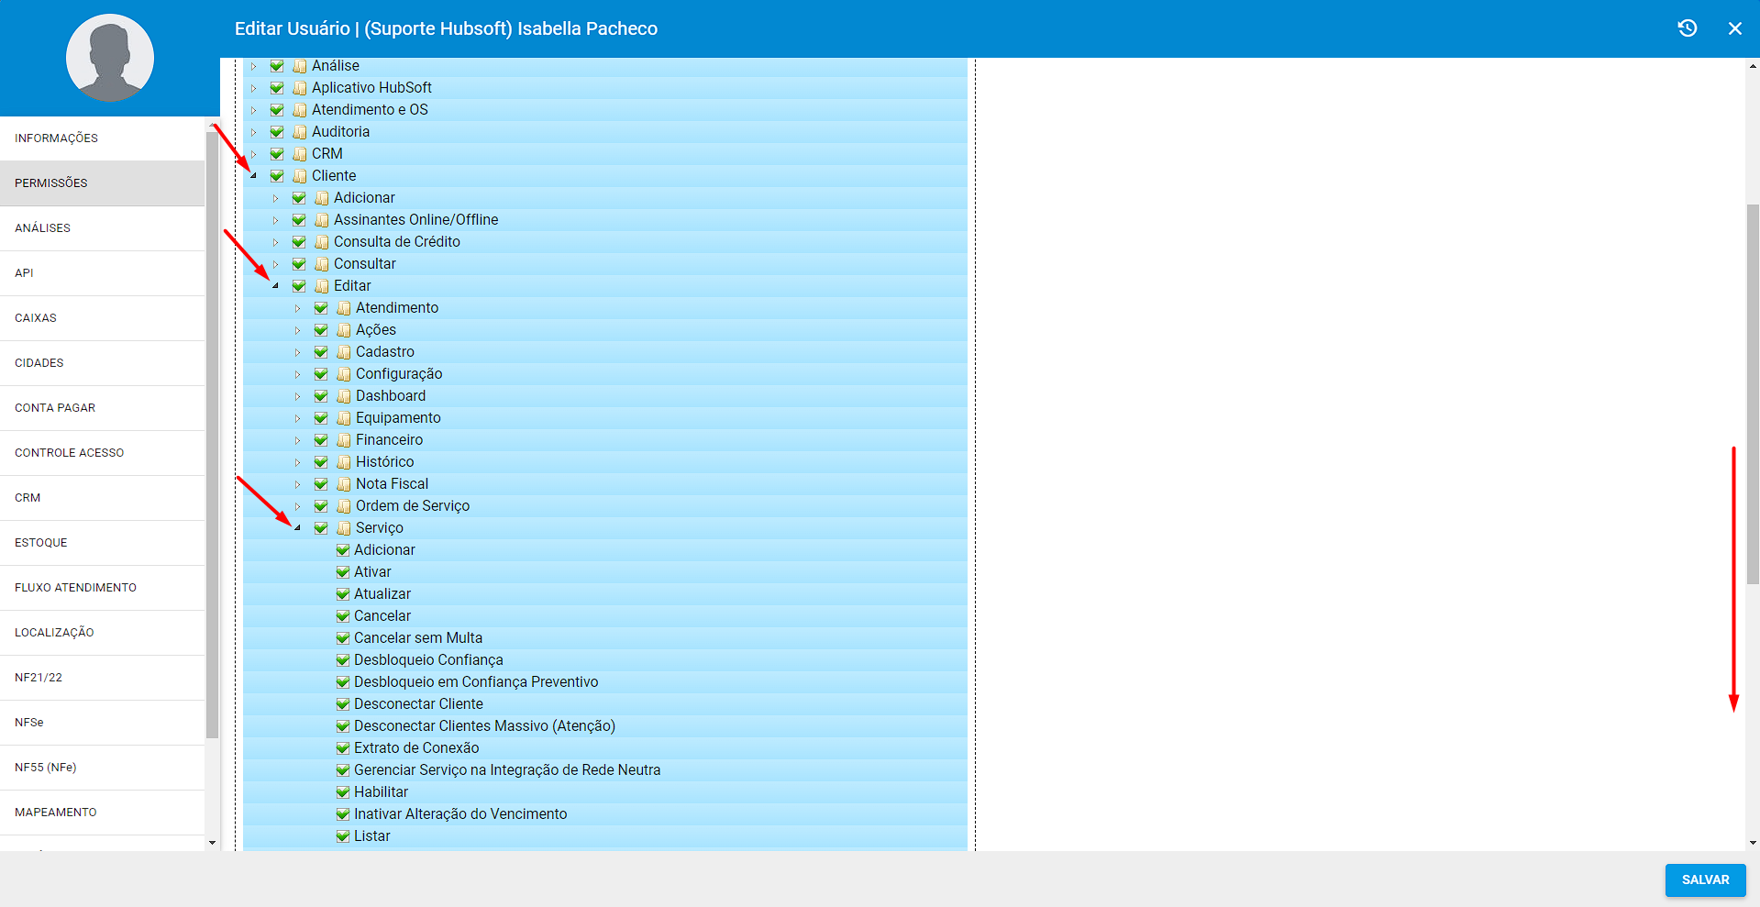1760x907 pixels.
Task: Uncheck the Cancelar sem Multa checkbox
Action: pyautogui.click(x=343, y=638)
